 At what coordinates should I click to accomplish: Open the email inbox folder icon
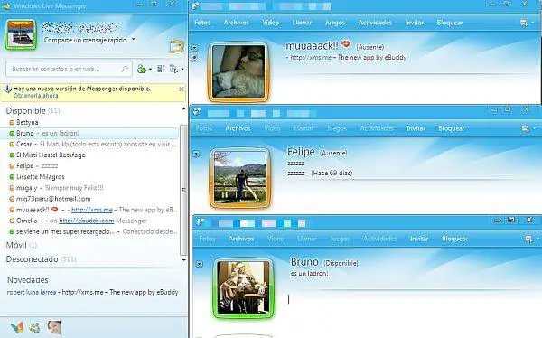coord(176,46)
